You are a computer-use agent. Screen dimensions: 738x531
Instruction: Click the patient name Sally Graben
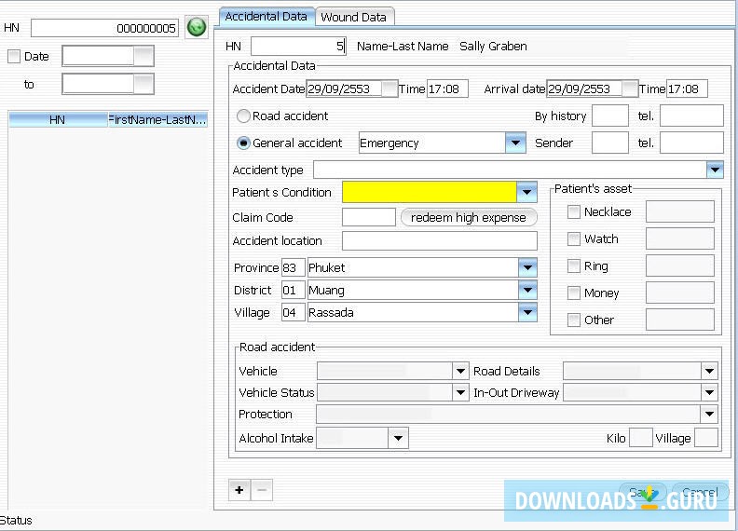coord(493,47)
